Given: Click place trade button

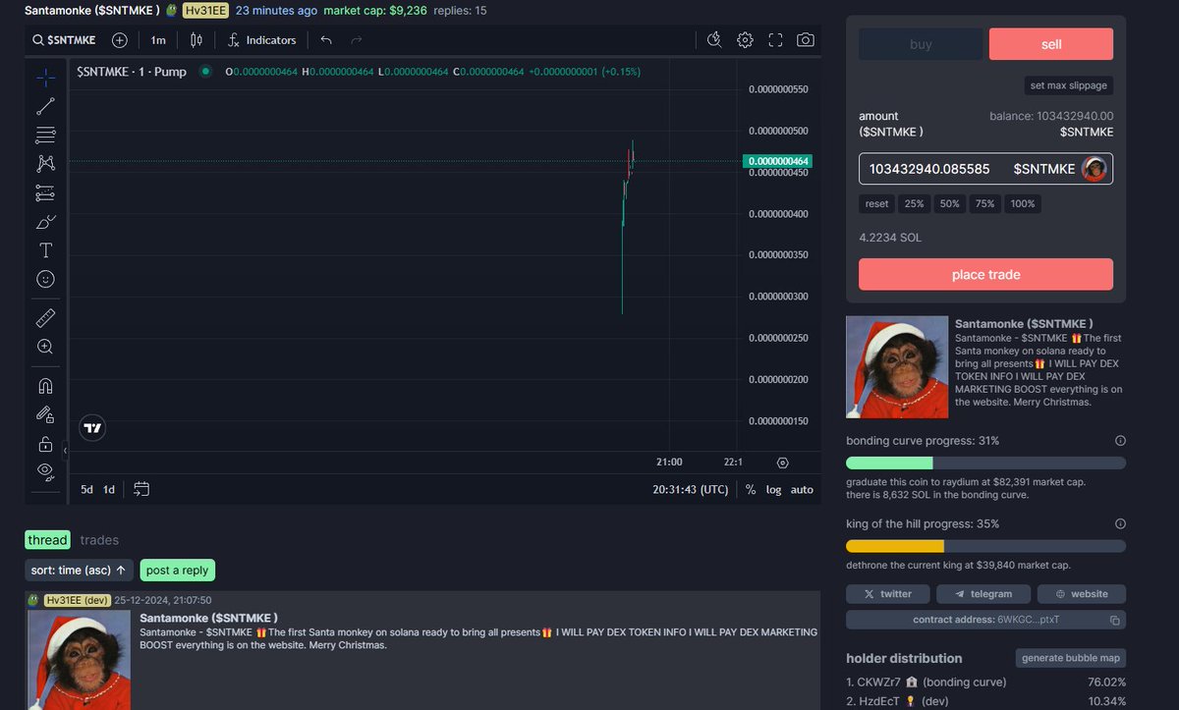Looking at the screenshot, I should click(x=985, y=274).
